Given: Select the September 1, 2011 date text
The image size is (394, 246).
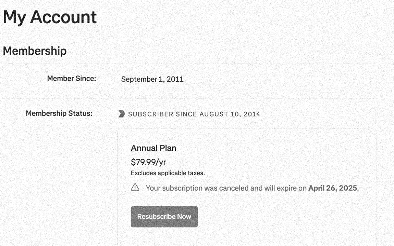Looking at the screenshot, I should point(152,79).
